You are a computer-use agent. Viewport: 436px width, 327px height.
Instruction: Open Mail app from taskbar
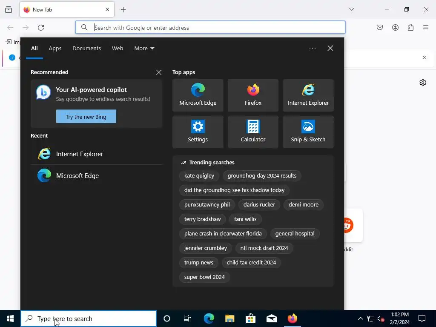(x=272, y=318)
